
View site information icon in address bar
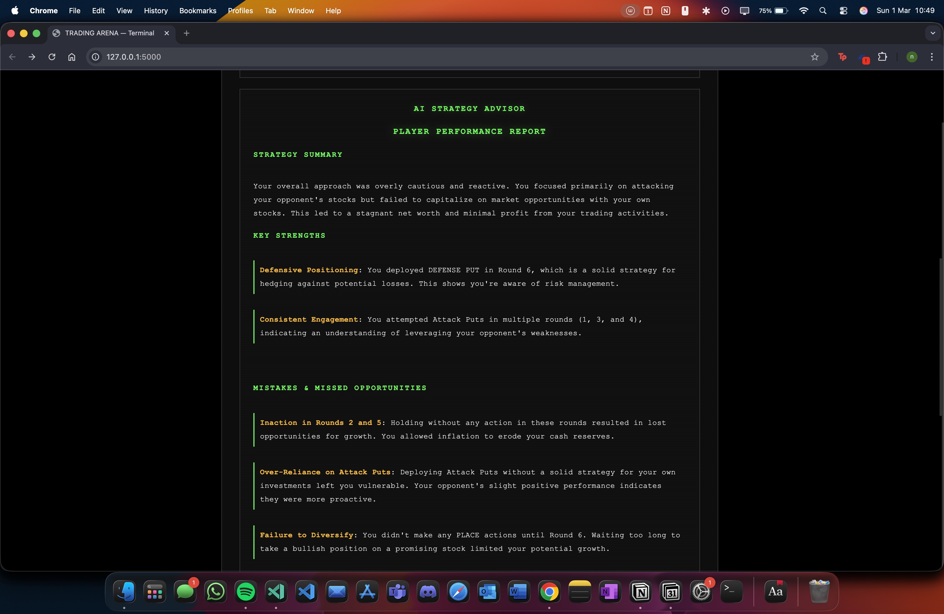pyautogui.click(x=96, y=57)
